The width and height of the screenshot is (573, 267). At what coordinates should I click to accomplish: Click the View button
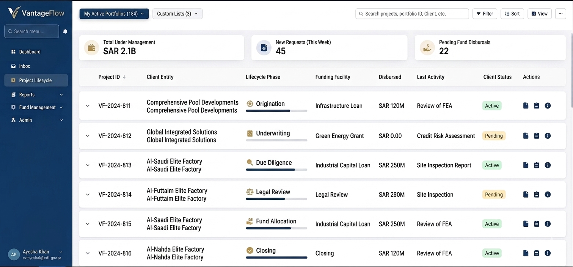pyautogui.click(x=539, y=14)
